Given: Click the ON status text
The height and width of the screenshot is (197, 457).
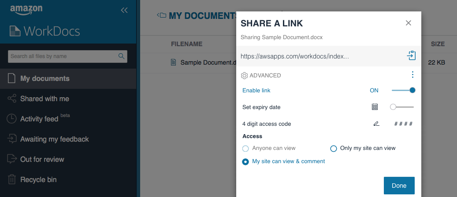Looking at the screenshot, I should (x=374, y=91).
